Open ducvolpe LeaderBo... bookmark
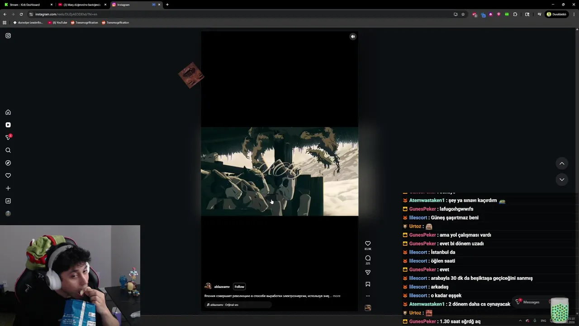This screenshot has width=579, height=326. click(28, 23)
